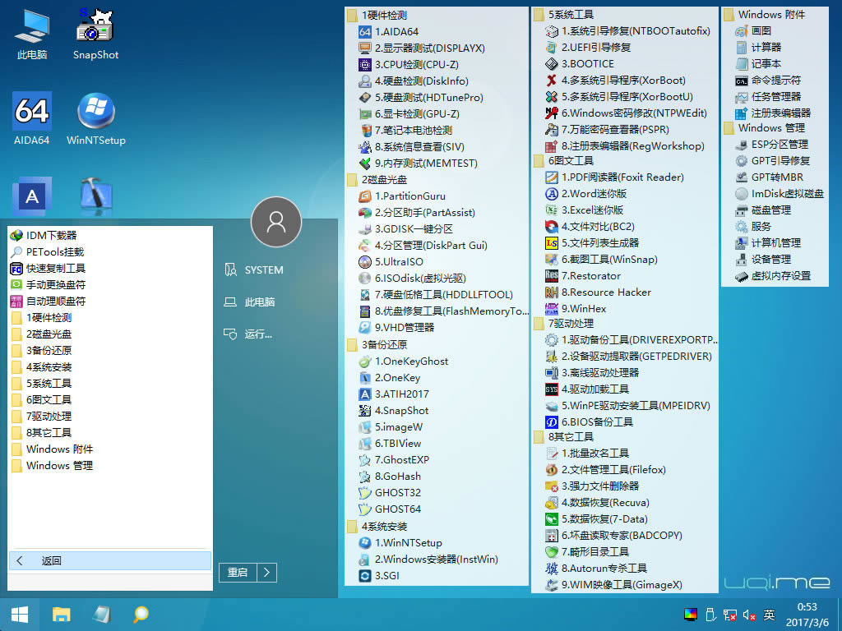Launch 6.Windows密码修改(NTPWEdit) entry
Screen dimensions: 842x631
click(x=626, y=113)
